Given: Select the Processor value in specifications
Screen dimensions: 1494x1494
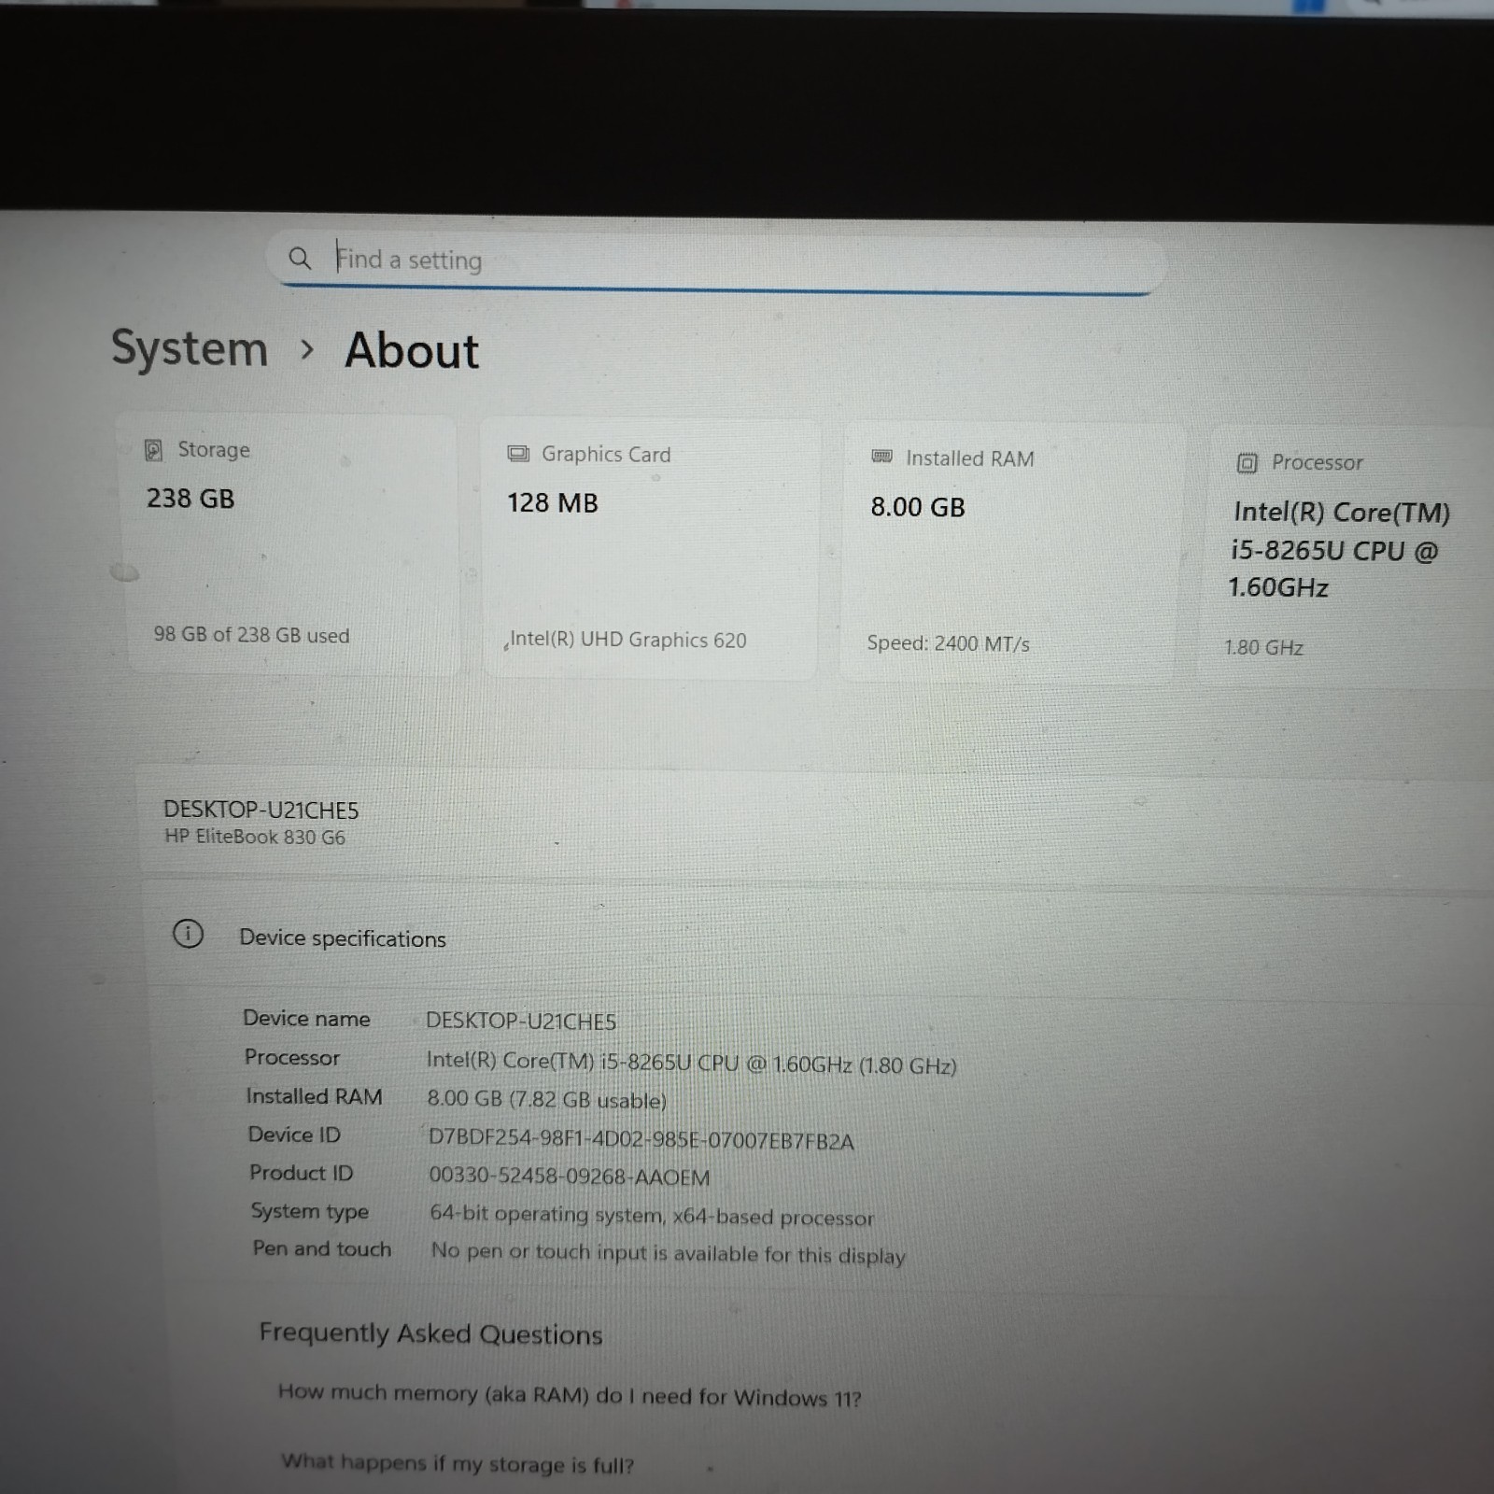Looking at the screenshot, I should pyautogui.click(x=691, y=1063).
